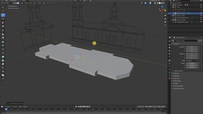The height and width of the screenshot is (114, 203).
Task: Select the Select Box tool
Action: tap(3, 7)
